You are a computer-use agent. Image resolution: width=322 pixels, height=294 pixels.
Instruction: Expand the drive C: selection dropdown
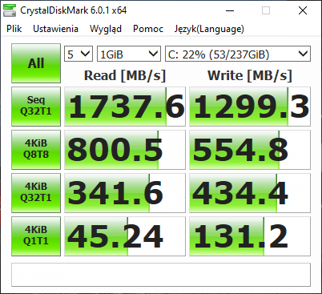coord(238,54)
